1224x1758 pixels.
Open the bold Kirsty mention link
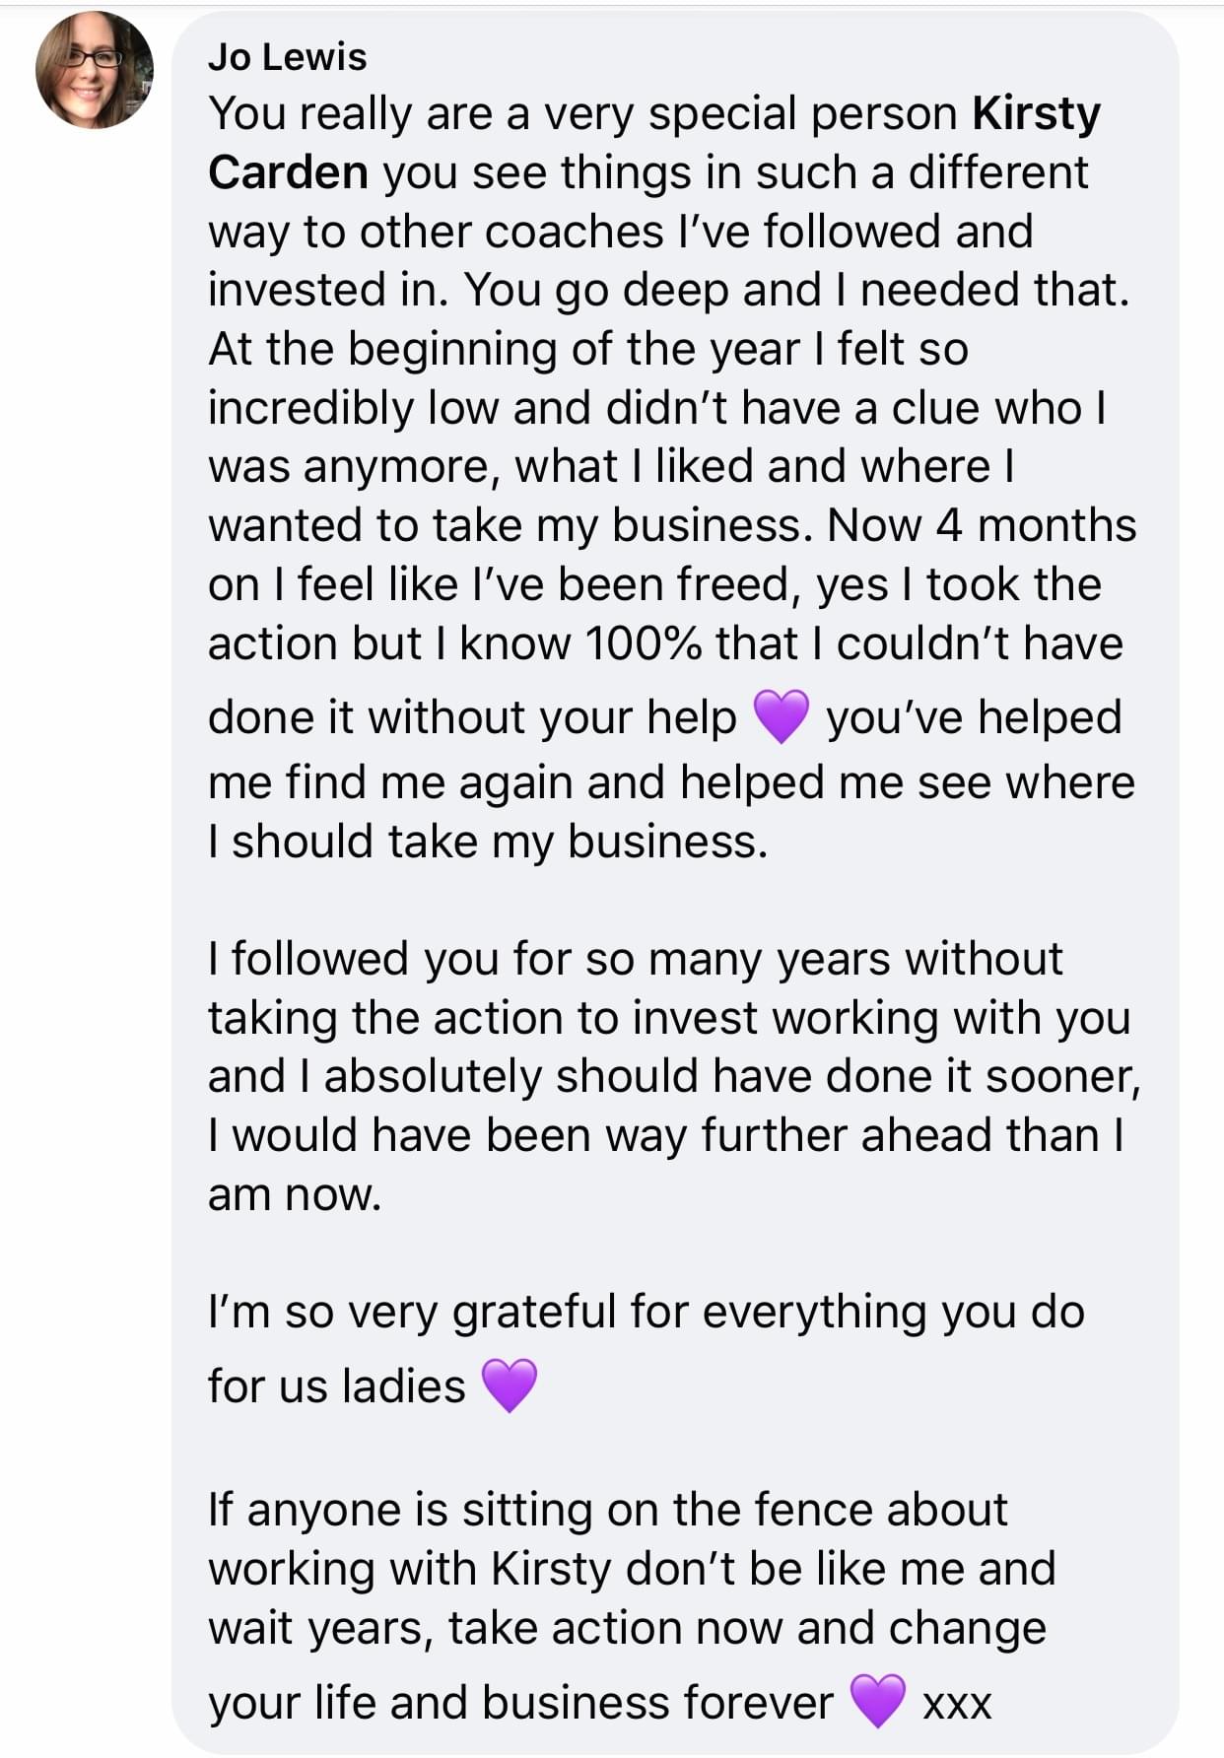coord(1036,114)
